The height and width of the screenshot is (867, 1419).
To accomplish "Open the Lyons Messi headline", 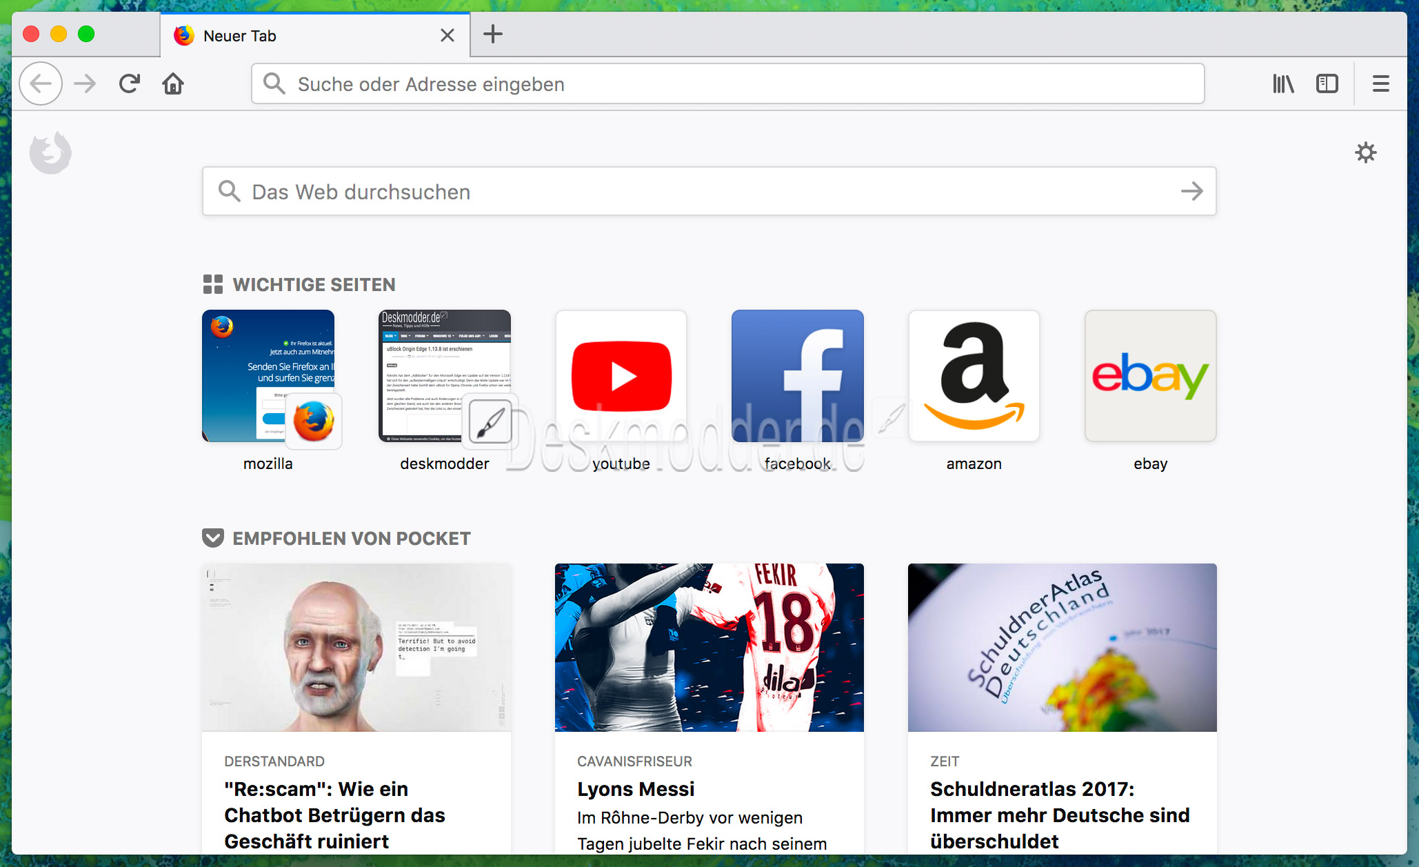I will point(636,789).
